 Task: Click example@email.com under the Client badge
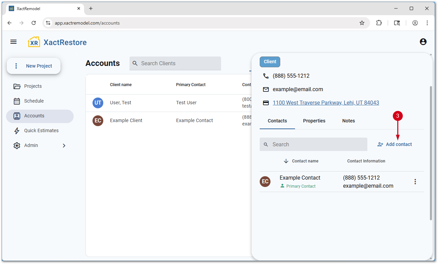pyautogui.click(x=298, y=89)
